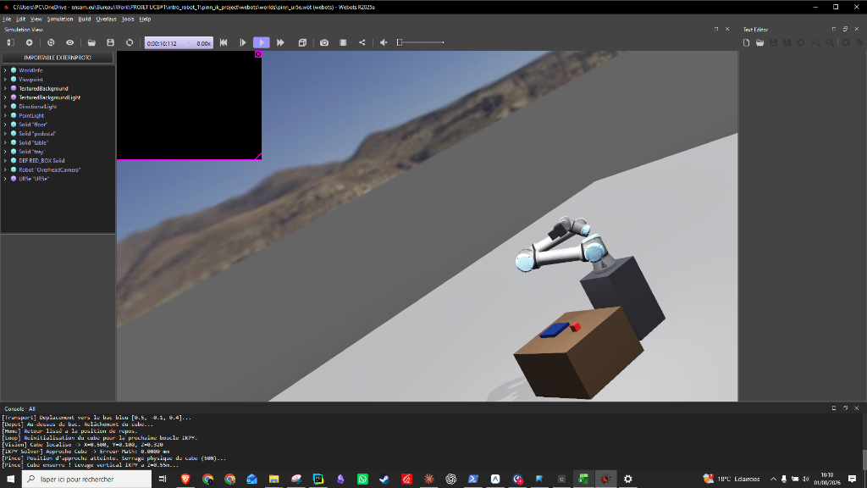The image size is (867, 488).
Task: Hide the scene tree panel
Action: [10, 42]
